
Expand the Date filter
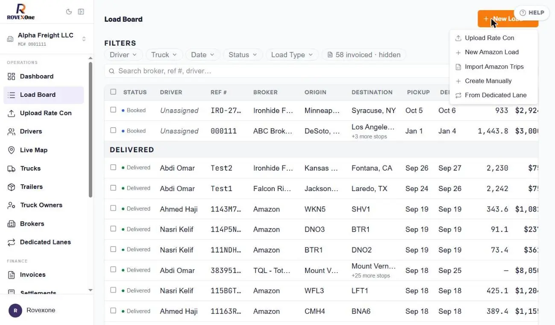coord(203,55)
